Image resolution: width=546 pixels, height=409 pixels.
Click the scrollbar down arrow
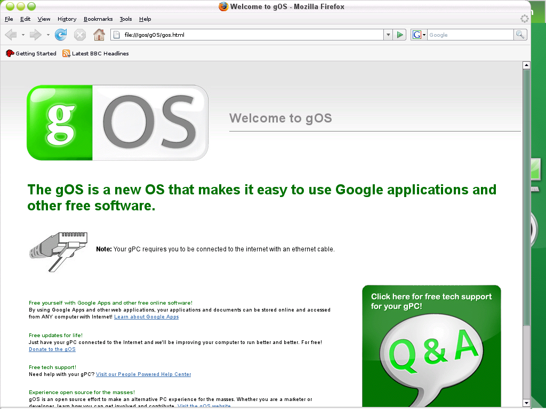[526, 402]
